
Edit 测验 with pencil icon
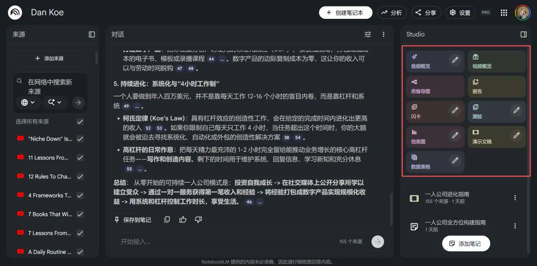tap(517, 110)
